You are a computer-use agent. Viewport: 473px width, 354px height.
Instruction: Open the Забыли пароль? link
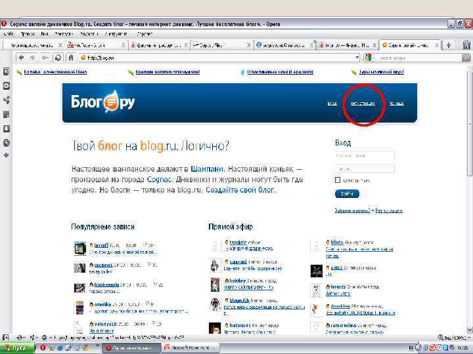coord(352,210)
